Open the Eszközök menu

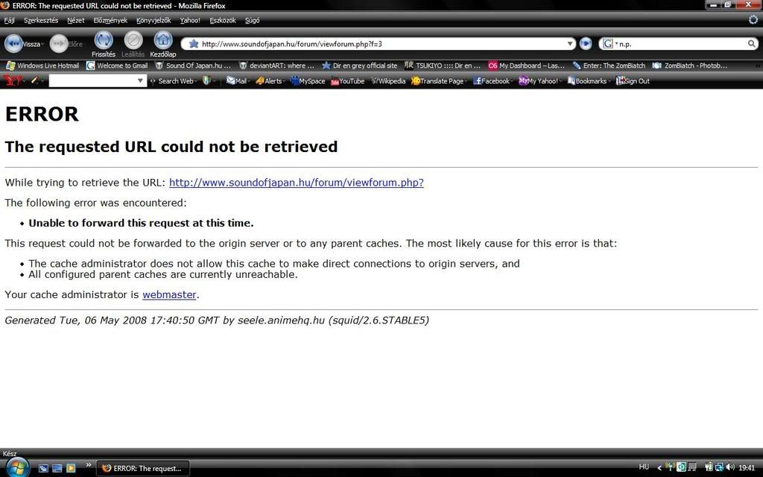pos(223,20)
